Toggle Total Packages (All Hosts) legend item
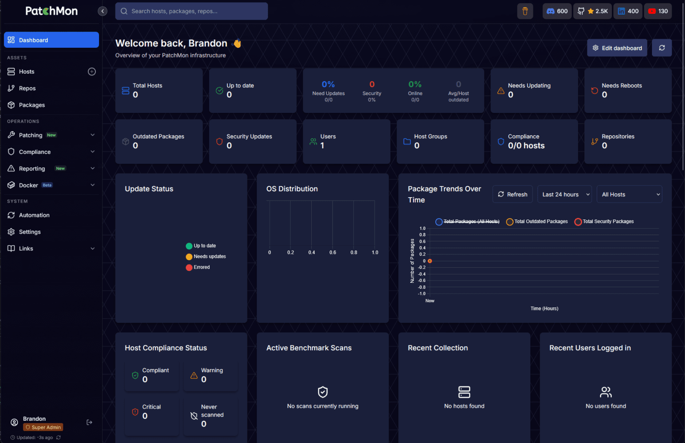Viewport: 685px width, 443px height. (467, 222)
